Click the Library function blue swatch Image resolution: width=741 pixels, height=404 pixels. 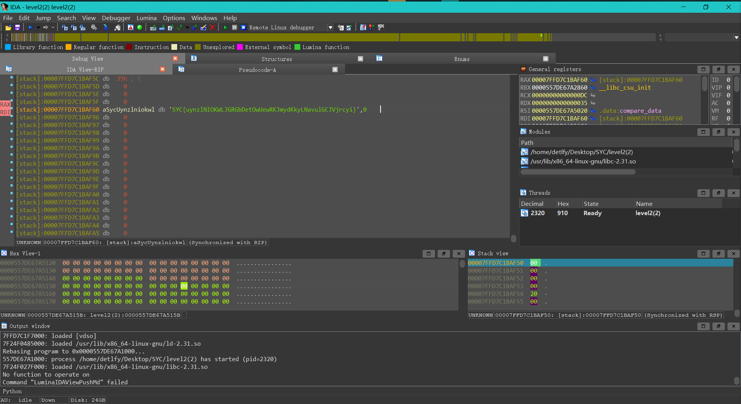click(x=8, y=47)
